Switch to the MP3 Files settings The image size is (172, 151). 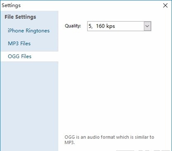[x=19, y=43]
